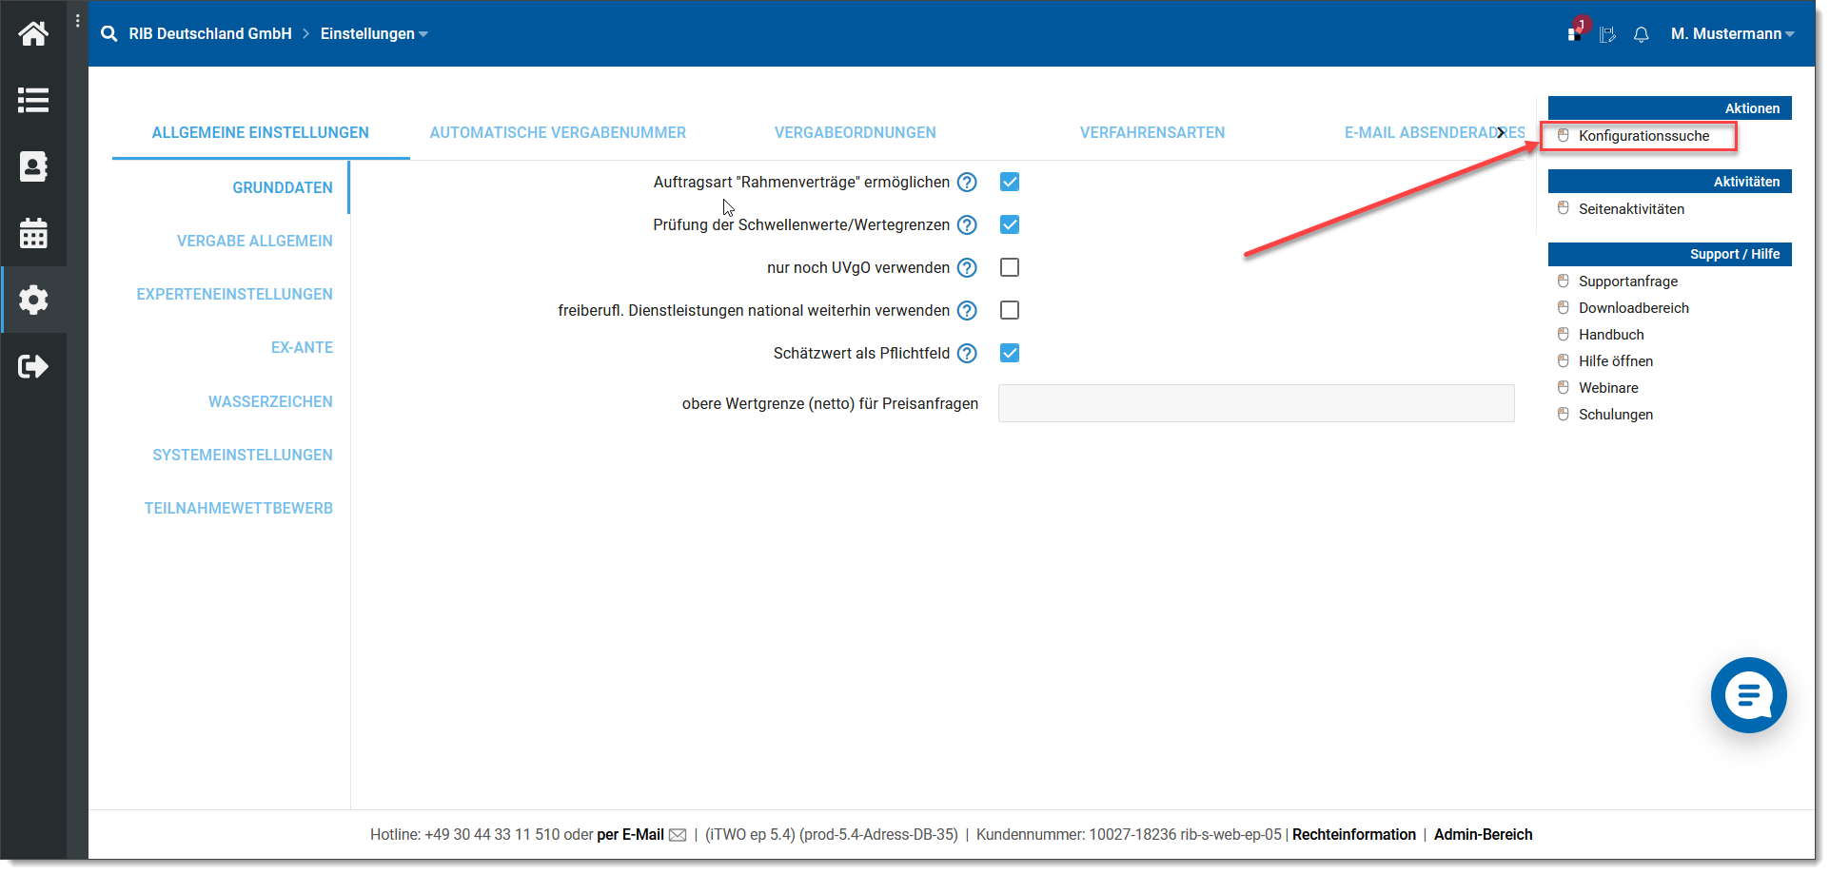Open the E-Mail Absenderadresse tab
This screenshot has height=874, width=1830.
tap(1433, 132)
